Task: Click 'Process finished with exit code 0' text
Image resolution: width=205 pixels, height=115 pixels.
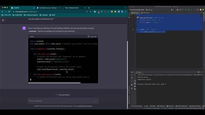Action: pyautogui.click(x=152, y=84)
